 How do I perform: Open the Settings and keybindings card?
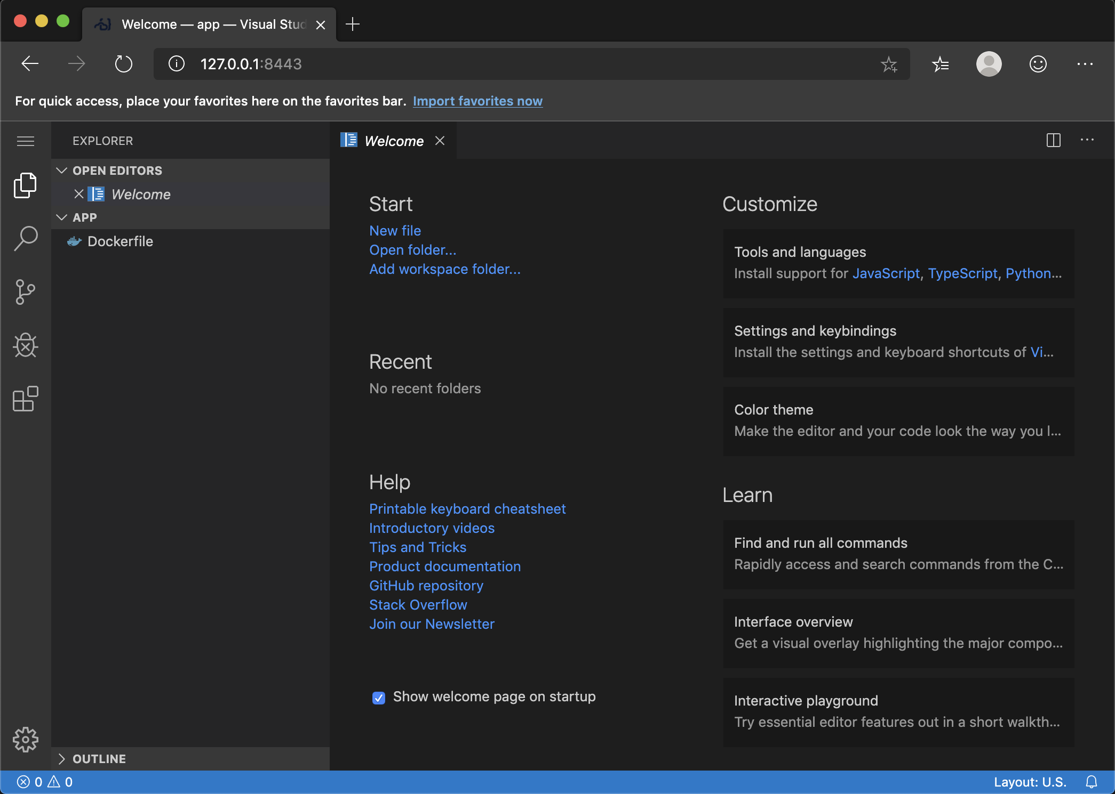(898, 342)
